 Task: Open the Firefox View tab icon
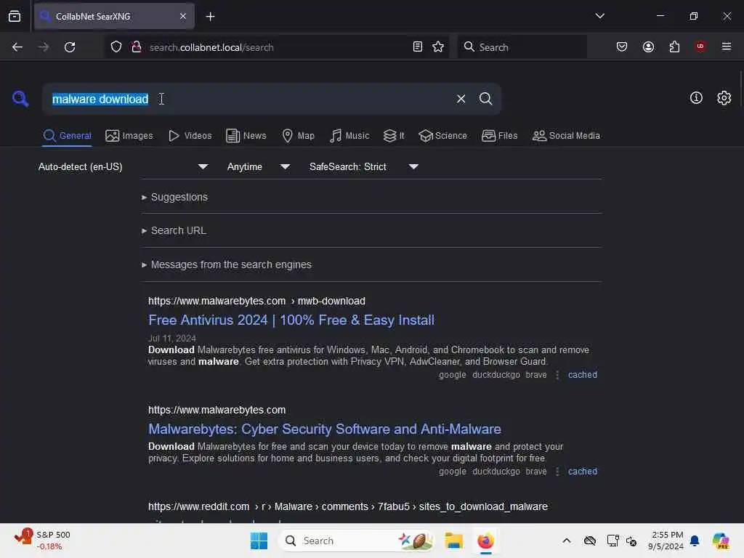pos(15,16)
